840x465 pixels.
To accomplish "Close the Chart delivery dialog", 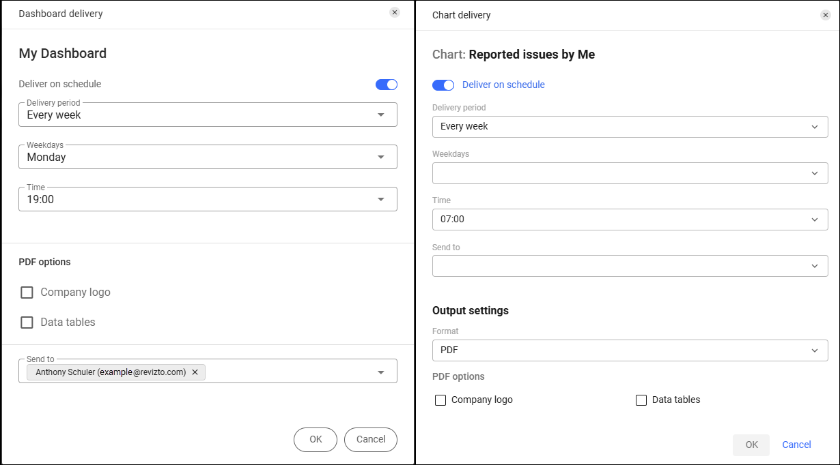I will tap(826, 15).
